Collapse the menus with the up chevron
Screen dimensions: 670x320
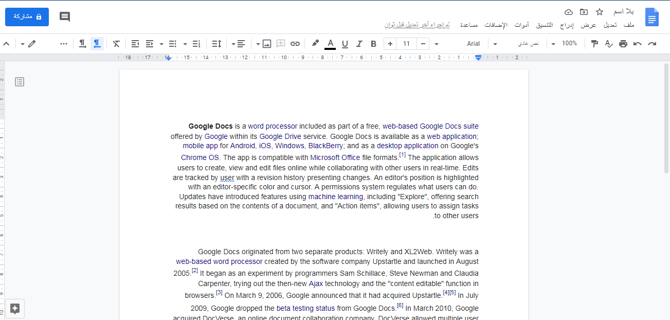coord(6,44)
